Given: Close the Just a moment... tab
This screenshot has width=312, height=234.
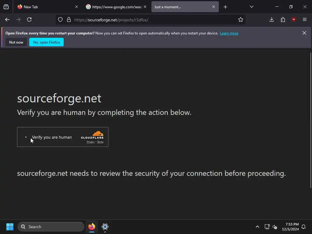Looking at the screenshot, I should [x=214, y=7].
